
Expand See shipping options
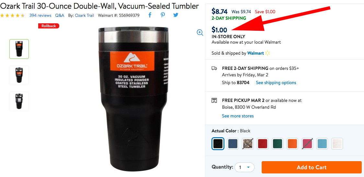point(276,83)
